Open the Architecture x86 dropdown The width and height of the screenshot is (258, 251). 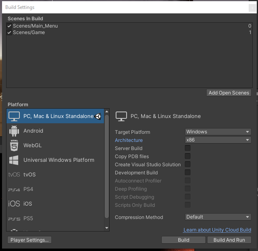click(x=218, y=140)
